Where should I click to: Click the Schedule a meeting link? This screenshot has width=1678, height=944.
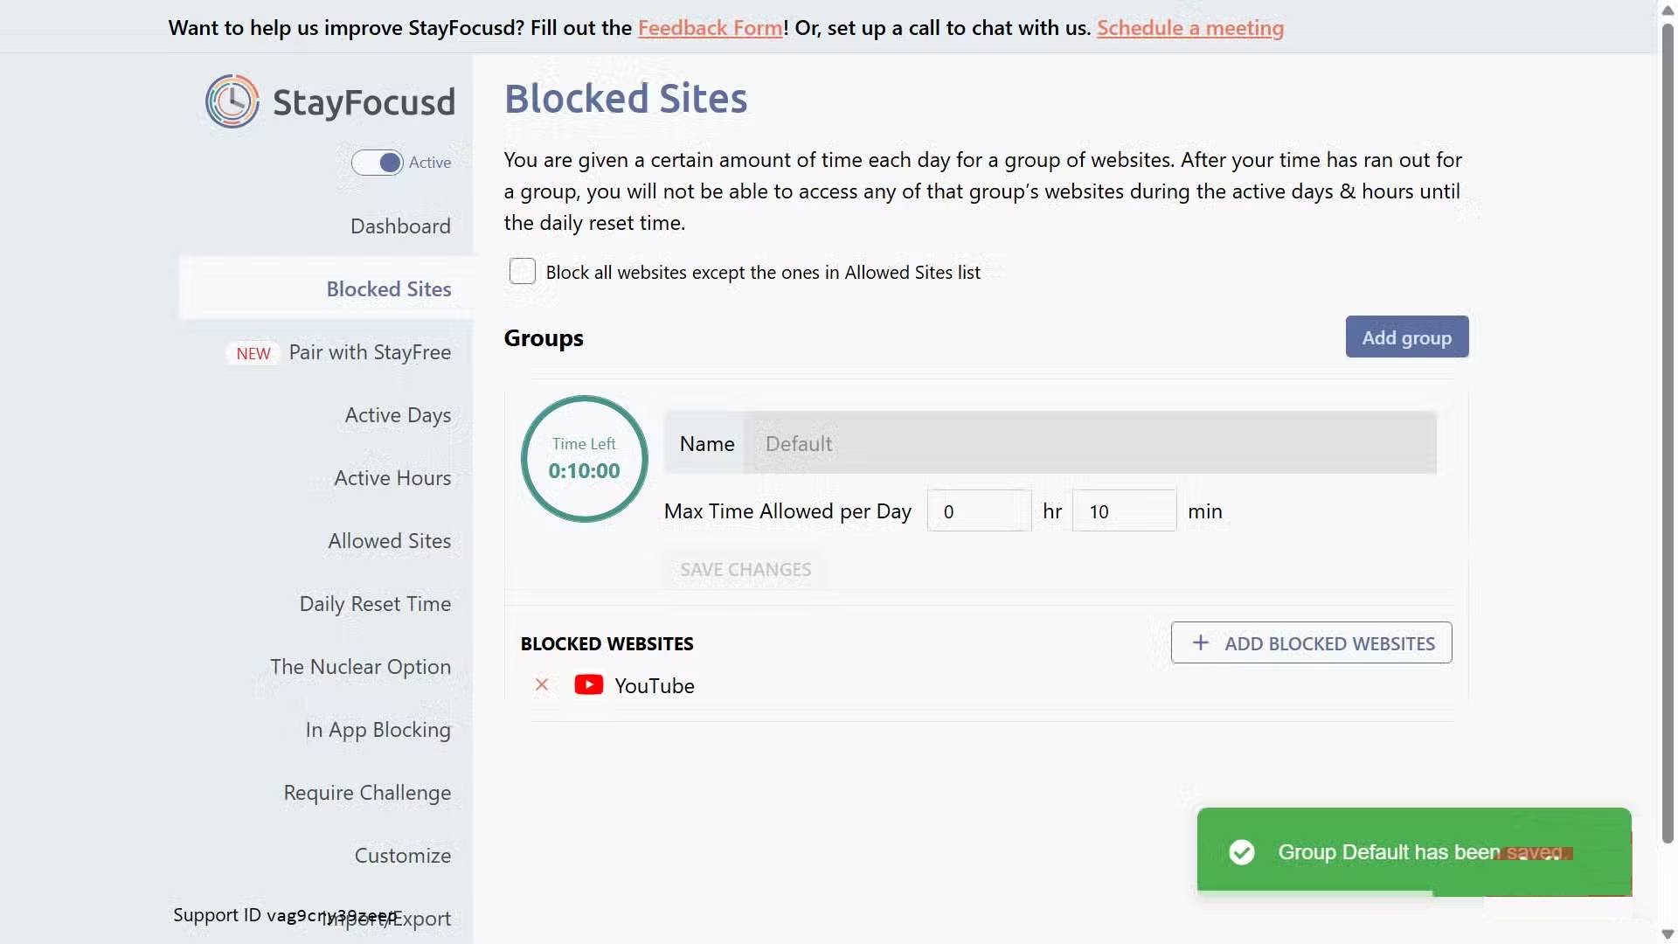(1189, 28)
